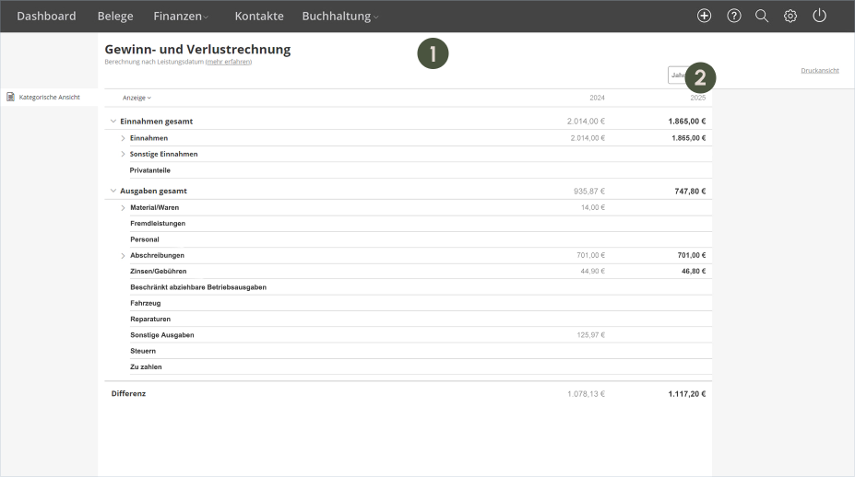Open the Buchhaltung menu
The image size is (855, 477).
339,17
